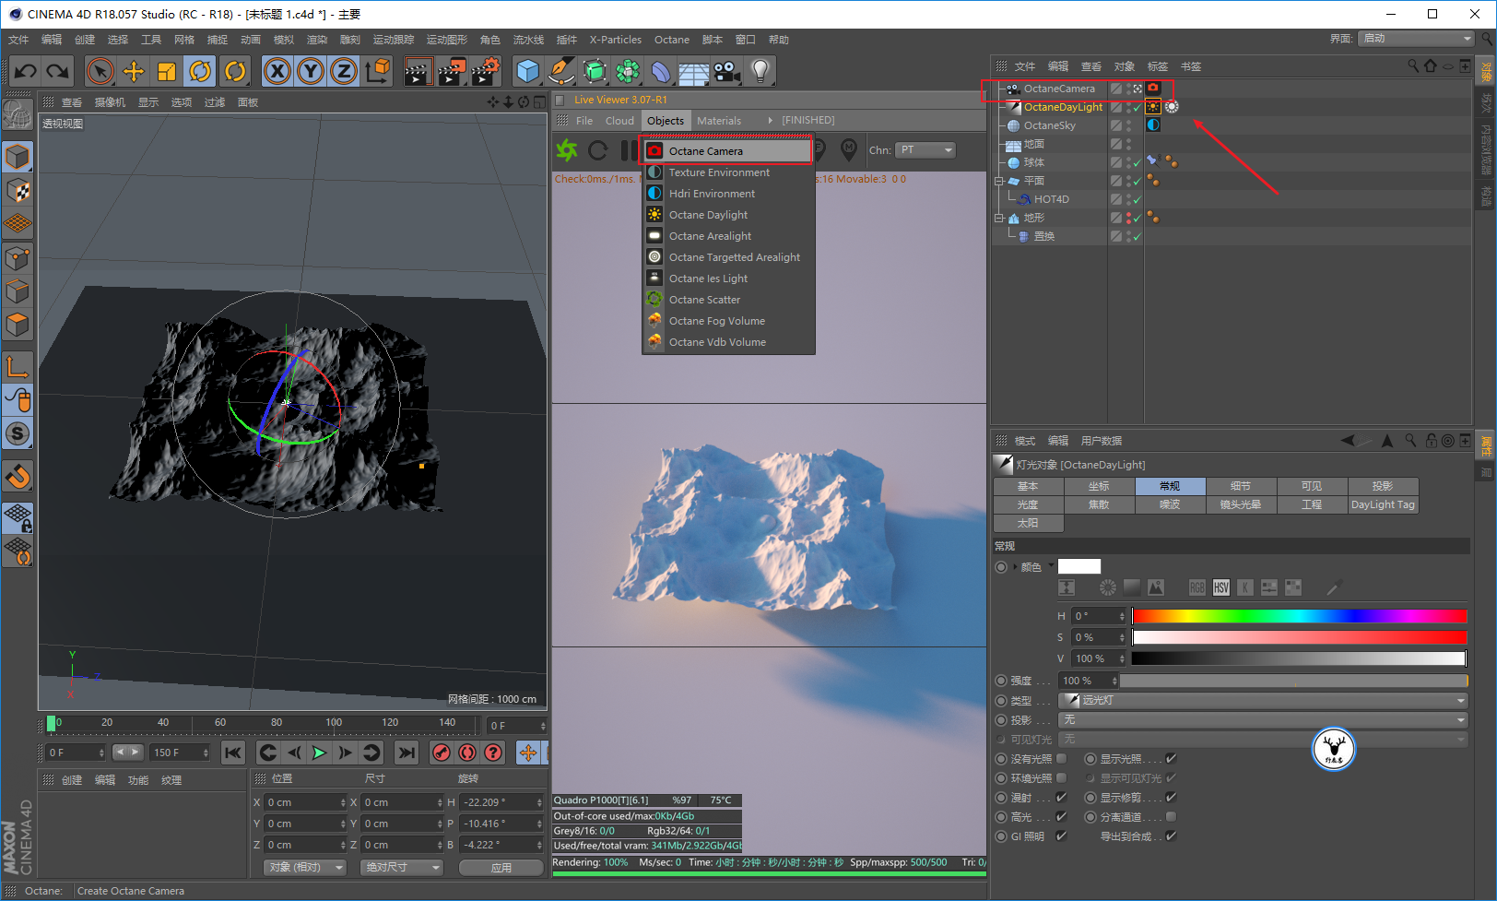Switch to the DayLight Tag tab
The height and width of the screenshot is (901, 1497).
pyautogui.click(x=1383, y=504)
